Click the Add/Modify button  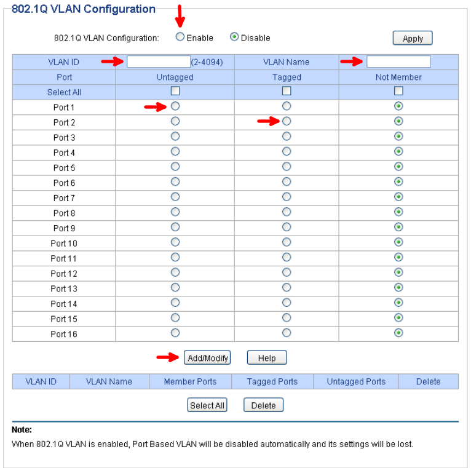pyautogui.click(x=207, y=357)
